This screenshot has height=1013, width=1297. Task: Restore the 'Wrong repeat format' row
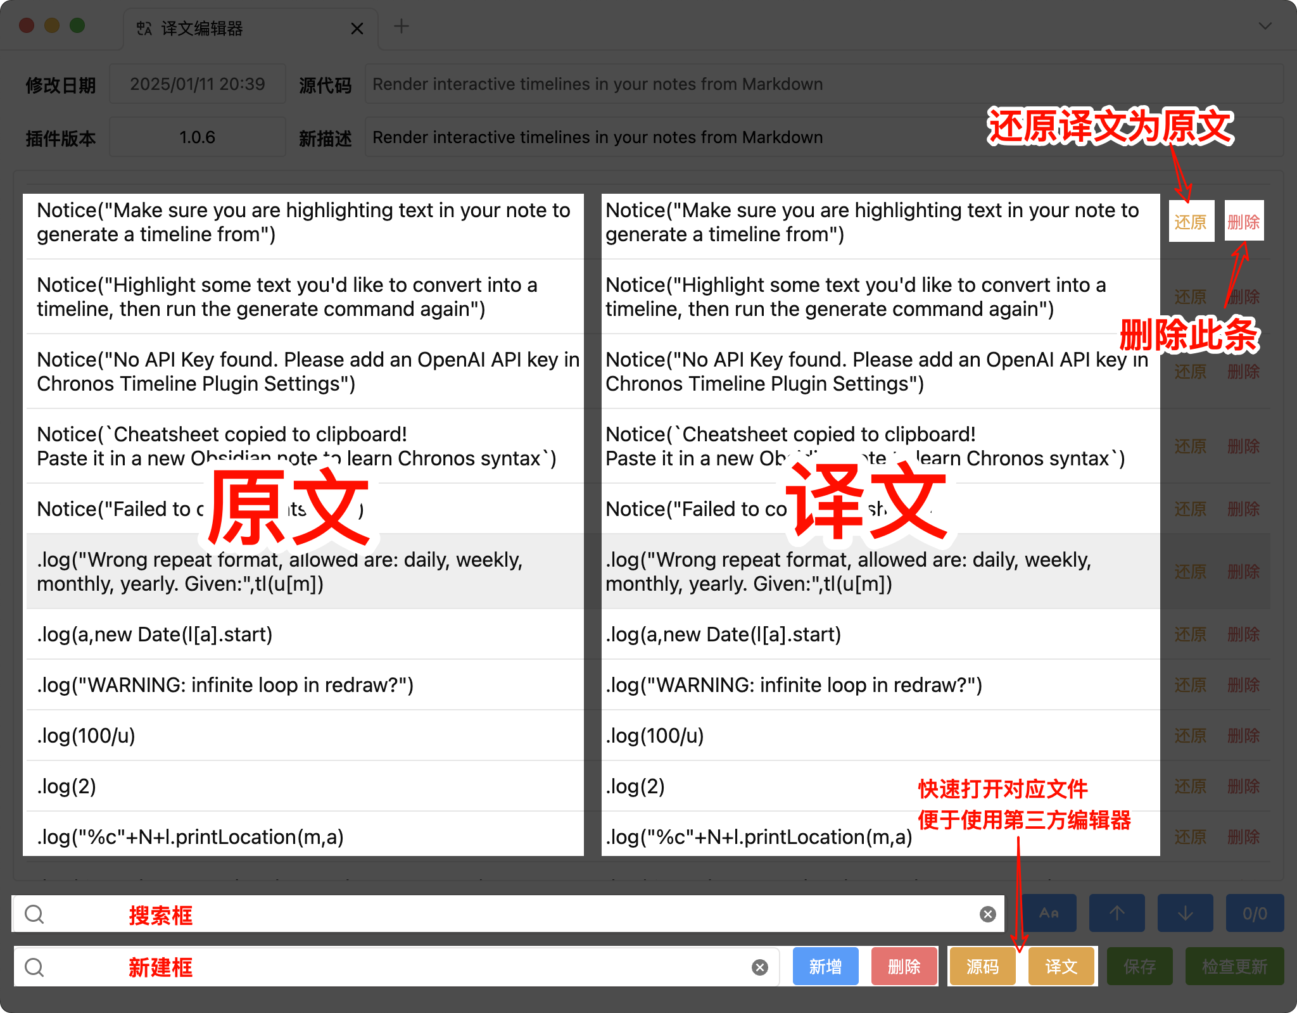point(1191,572)
